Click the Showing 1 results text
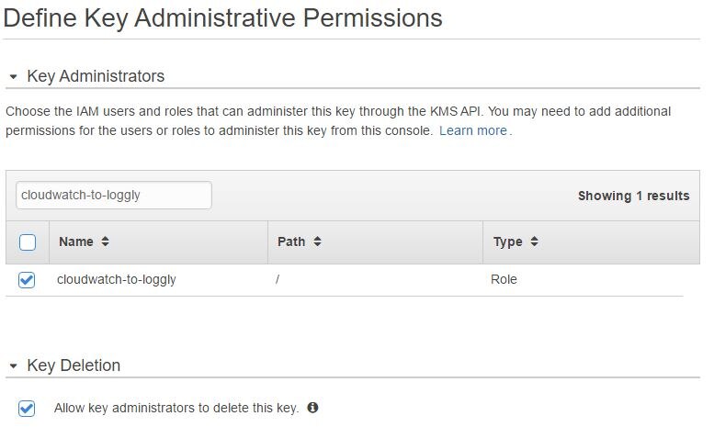Viewport: 714px width, 427px height. [x=633, y=196]
